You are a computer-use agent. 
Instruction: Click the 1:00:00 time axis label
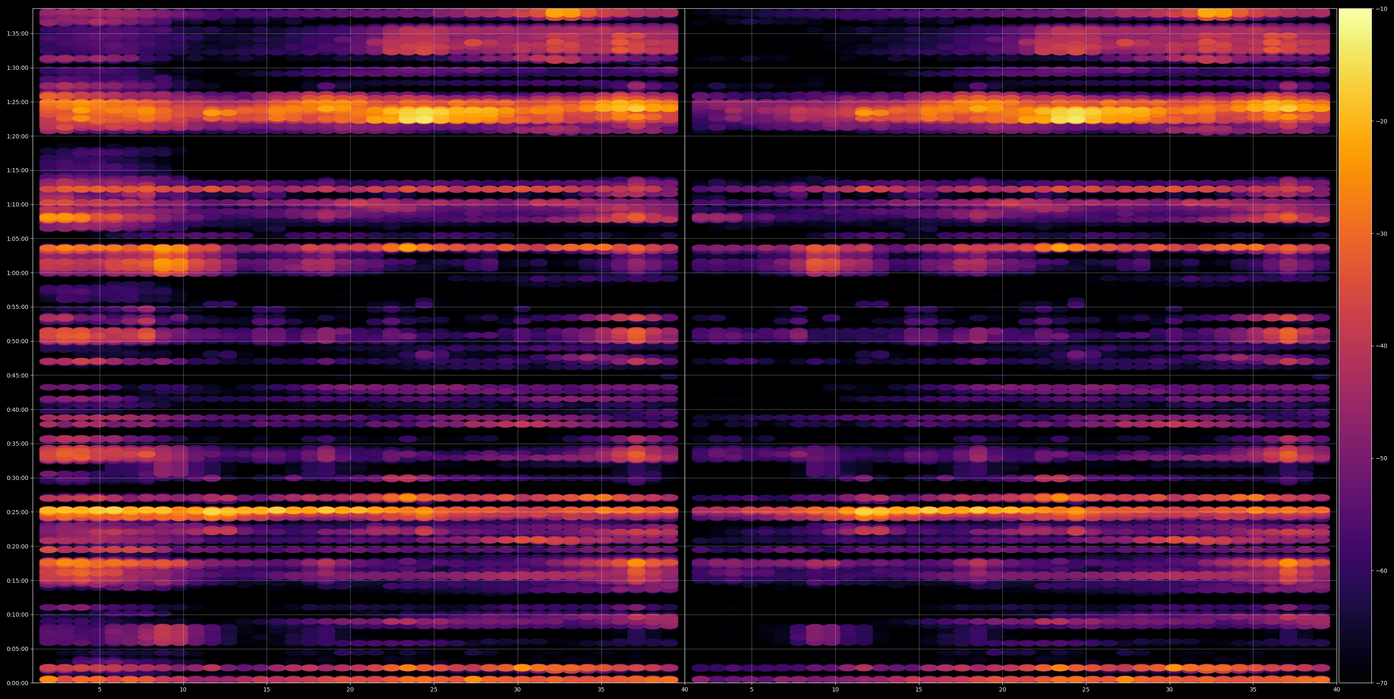(x=17, y=273)
